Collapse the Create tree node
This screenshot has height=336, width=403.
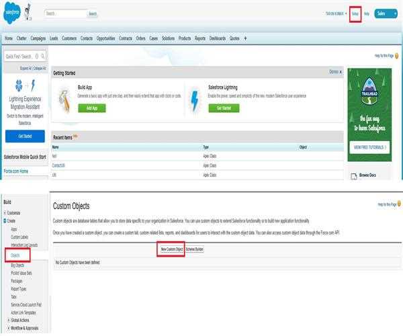pos(5,221)
